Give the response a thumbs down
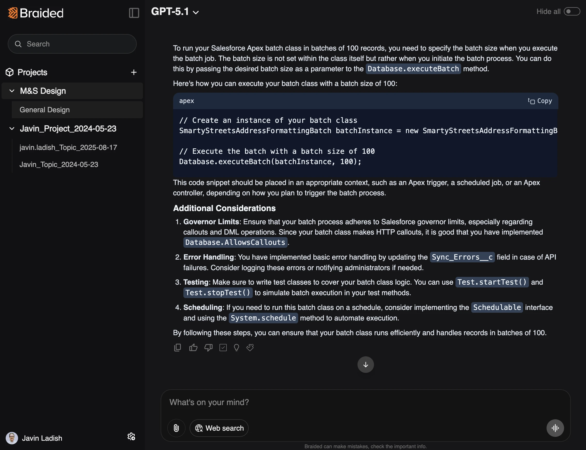This screenshot has height=450, width=586. pyautogui.click(x=208, y=347)
